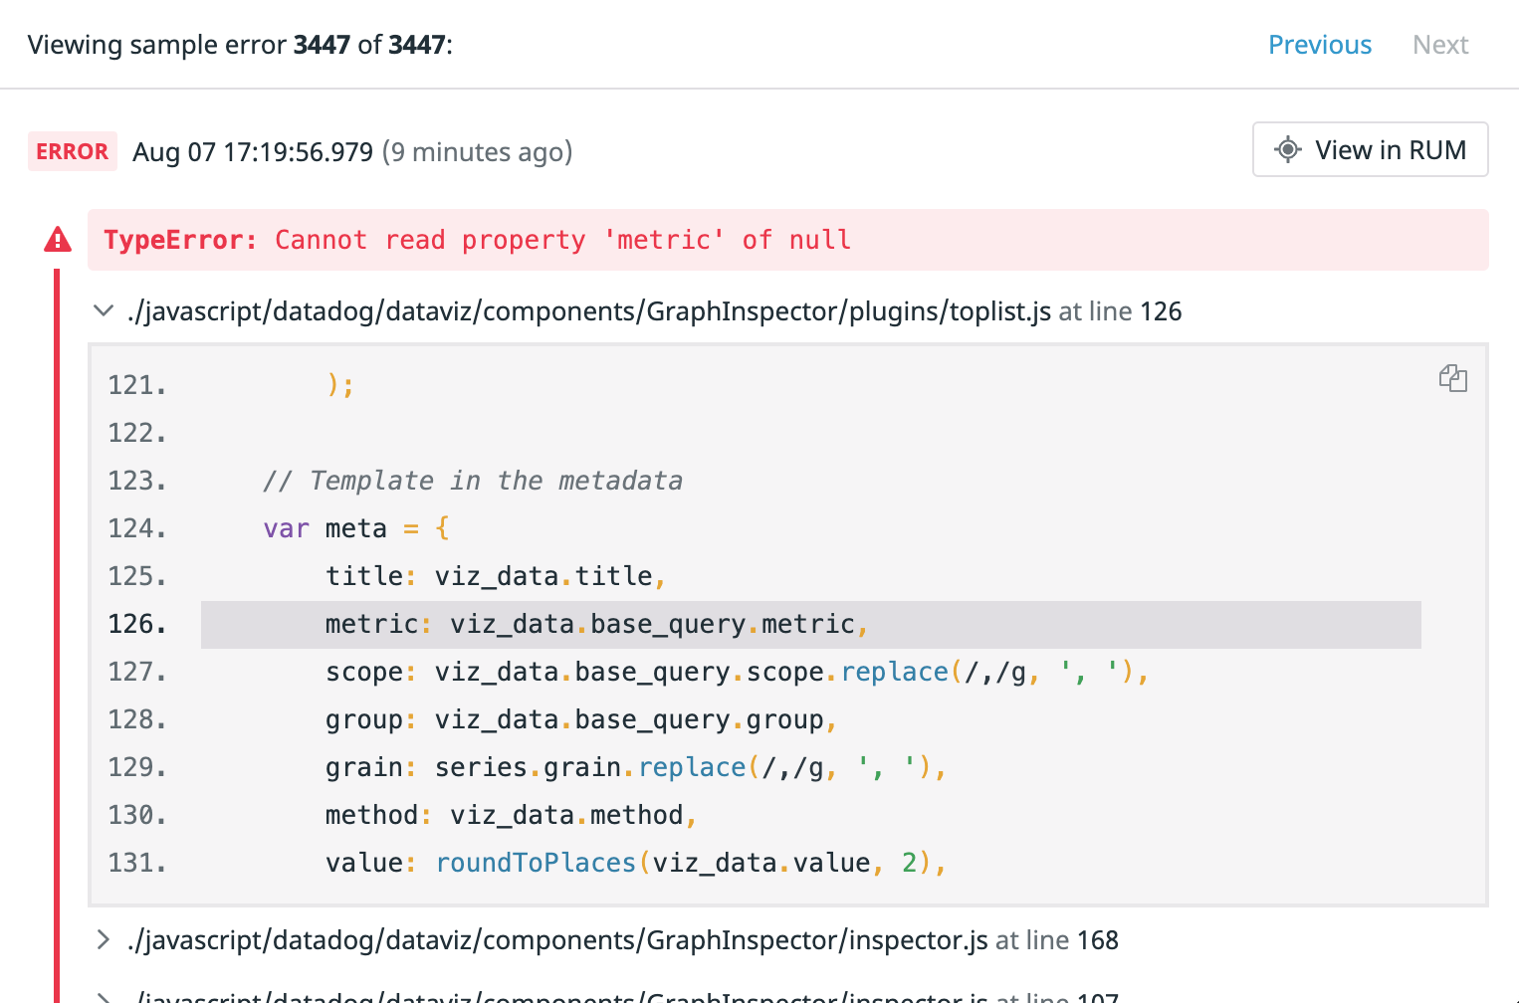Open the View in RUM button

(x=1370, y=150)
